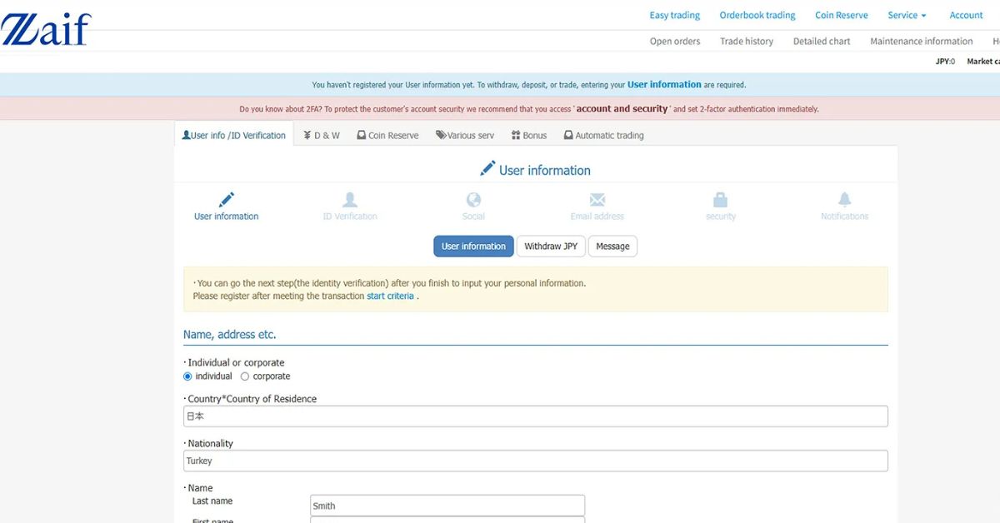Click the Withdraw JPY button

(x=551, y=246)
